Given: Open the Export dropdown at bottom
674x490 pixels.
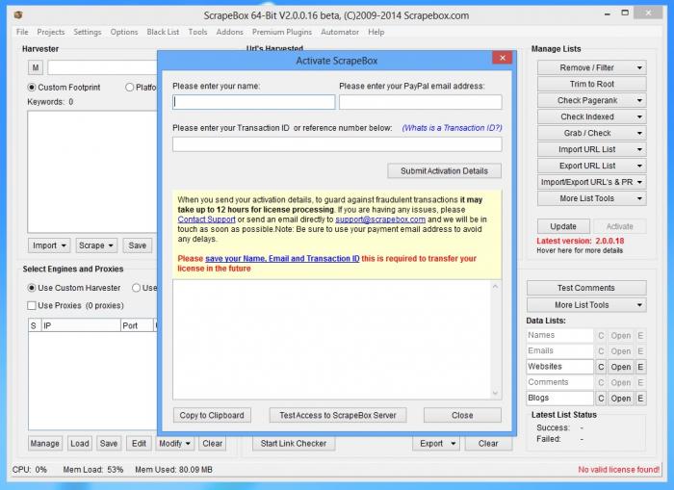Looking at the screenshot, I should pos(436,443).
